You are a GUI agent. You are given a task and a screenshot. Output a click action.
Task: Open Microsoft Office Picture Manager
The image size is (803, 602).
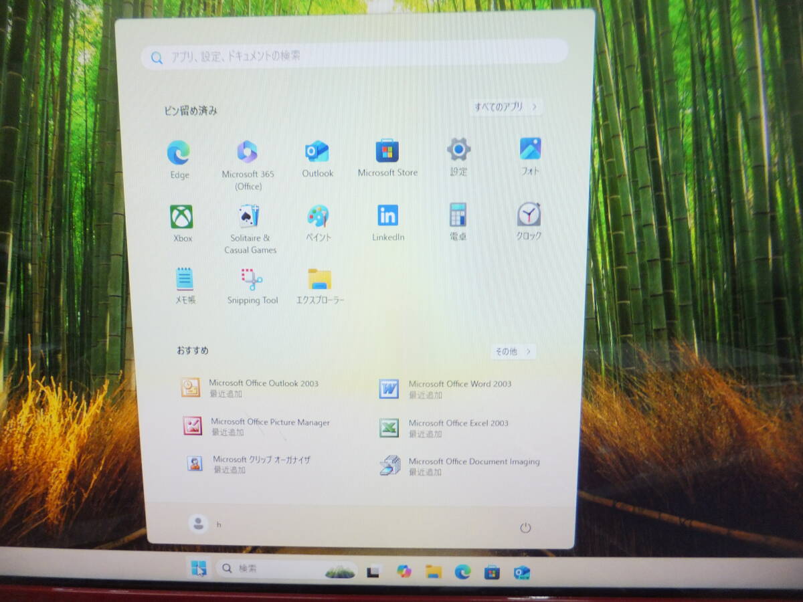click(269, 426)
